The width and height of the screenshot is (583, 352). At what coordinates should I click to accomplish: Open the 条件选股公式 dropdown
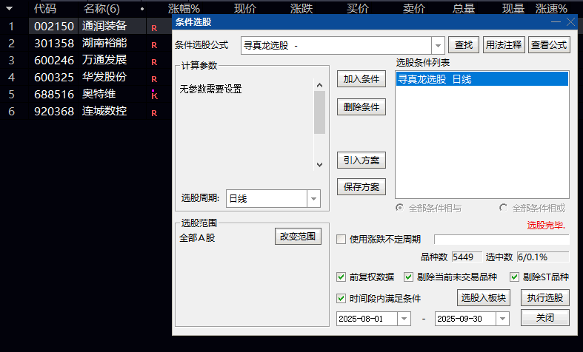pyautogui.click(x=438, y=46)
